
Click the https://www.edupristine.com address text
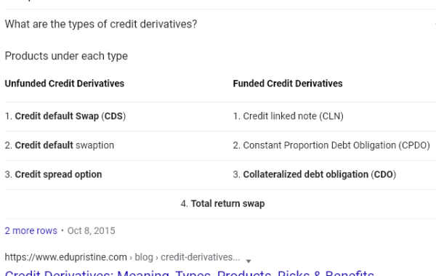pos(66,257)
